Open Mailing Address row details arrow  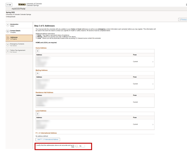click(153, 84)
